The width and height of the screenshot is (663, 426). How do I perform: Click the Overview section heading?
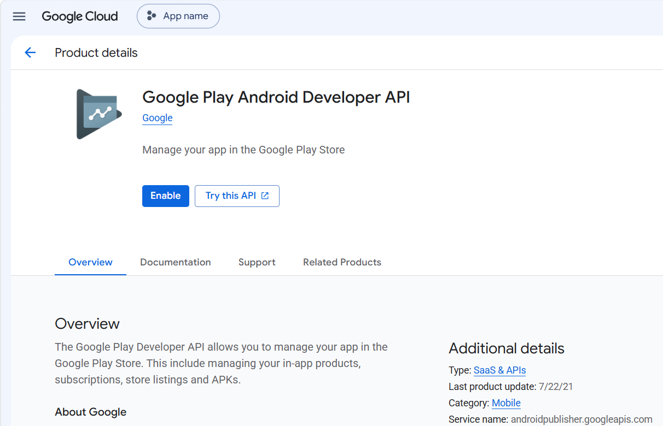pyautogui.click(x=87, y=324)
